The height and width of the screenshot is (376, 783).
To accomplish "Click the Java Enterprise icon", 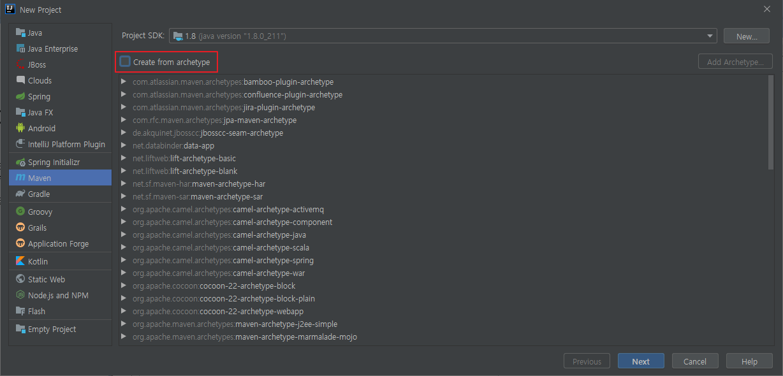I will click(20, 48).
